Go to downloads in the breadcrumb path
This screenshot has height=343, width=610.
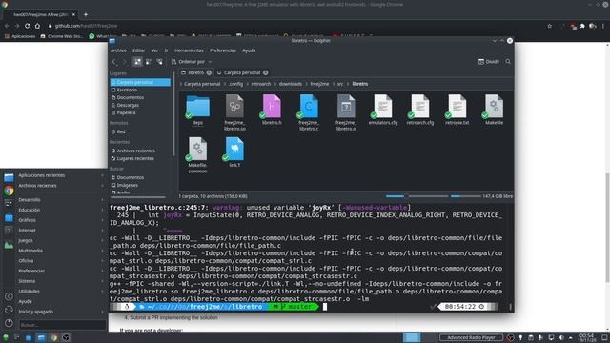pyautogui.click(x=290, y=84)
